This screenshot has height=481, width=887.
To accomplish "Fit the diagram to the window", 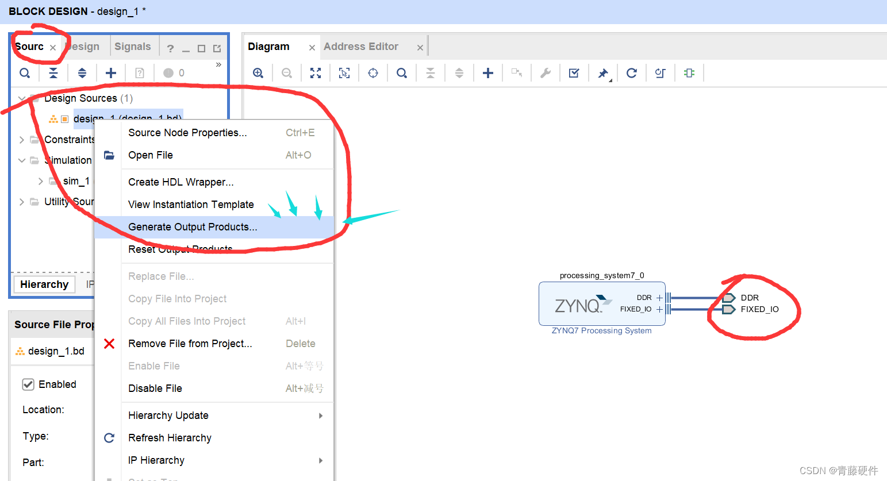I will tap(316, 73).
